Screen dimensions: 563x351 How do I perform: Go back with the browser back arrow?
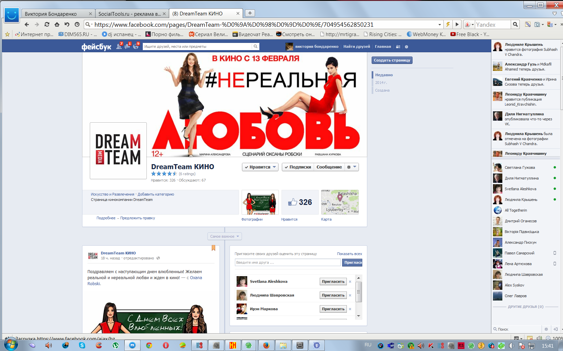pyautogui.click(x=27, y=24)
